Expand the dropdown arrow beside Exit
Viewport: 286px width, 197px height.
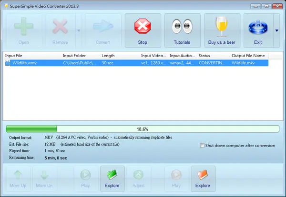coord(276,30)
